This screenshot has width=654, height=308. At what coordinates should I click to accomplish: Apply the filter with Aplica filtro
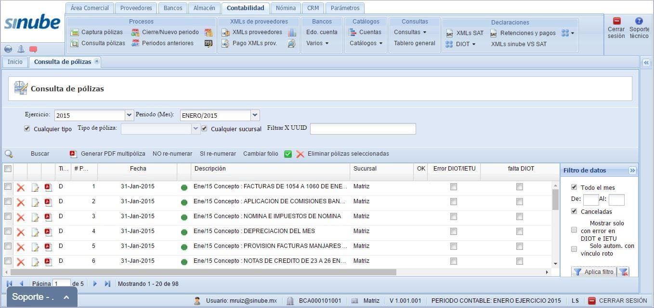click(x=593, y=272)
